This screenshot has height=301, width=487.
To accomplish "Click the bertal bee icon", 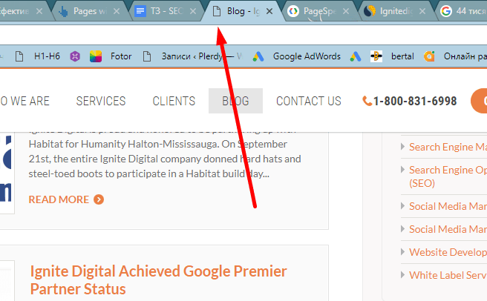I will pos(376,56).
